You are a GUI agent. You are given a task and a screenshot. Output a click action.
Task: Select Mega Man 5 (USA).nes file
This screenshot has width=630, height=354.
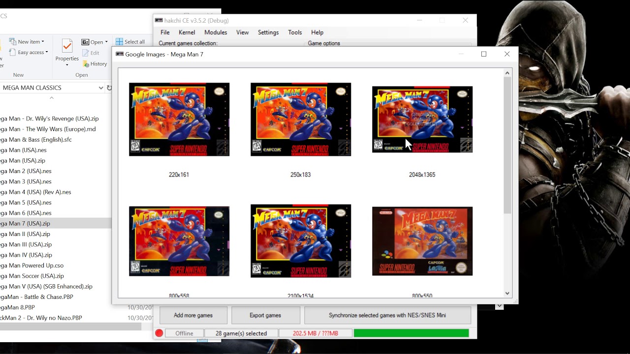[26, 203]
